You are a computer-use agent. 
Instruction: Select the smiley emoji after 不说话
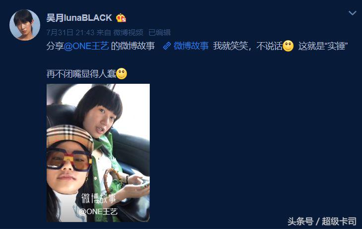point(288,46)
